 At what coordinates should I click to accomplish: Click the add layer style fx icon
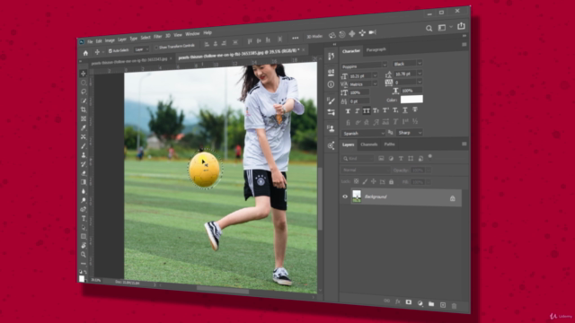(397, 301)
